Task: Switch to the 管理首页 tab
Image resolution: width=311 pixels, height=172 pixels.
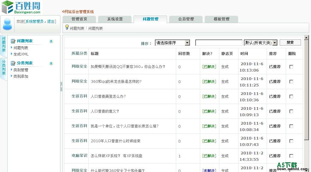Action: pos(79,19)
